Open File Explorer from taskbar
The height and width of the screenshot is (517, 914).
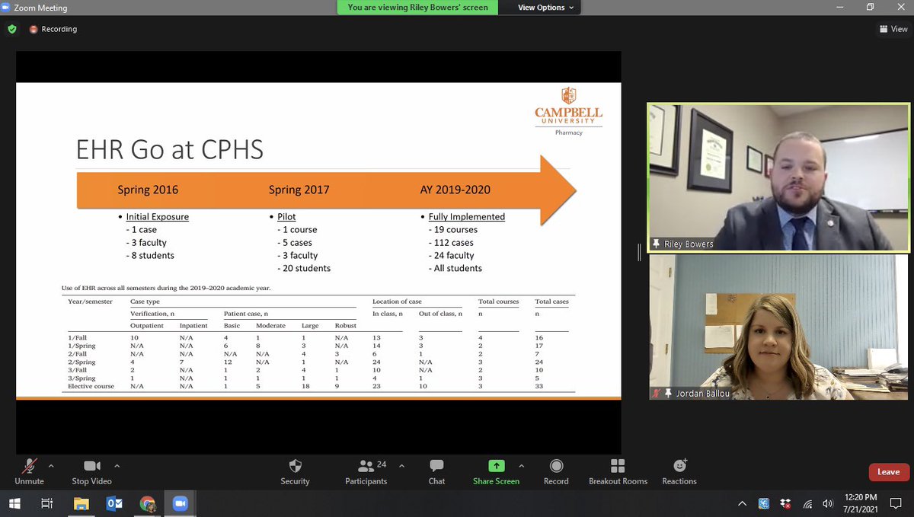pyautogui.click(x=81, y=503)
